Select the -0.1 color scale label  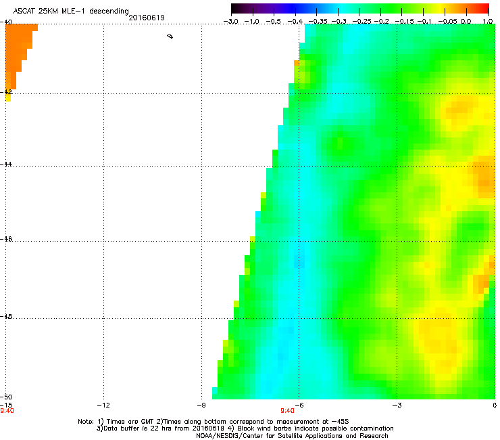coord(424,22)
